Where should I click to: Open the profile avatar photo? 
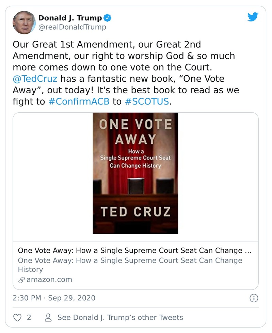(x=24, y=22)
